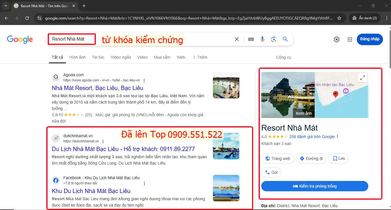Open the tab search dropdown arrow

6,6
